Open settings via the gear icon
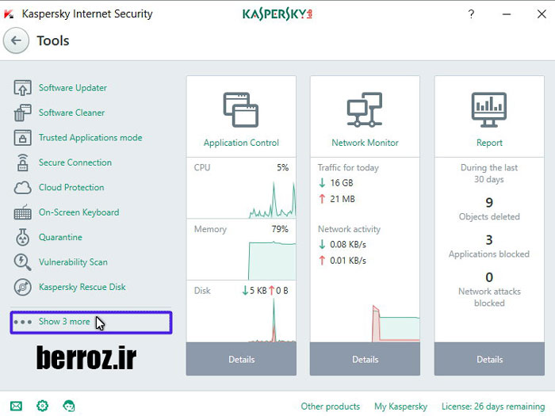 coord(43,406)
